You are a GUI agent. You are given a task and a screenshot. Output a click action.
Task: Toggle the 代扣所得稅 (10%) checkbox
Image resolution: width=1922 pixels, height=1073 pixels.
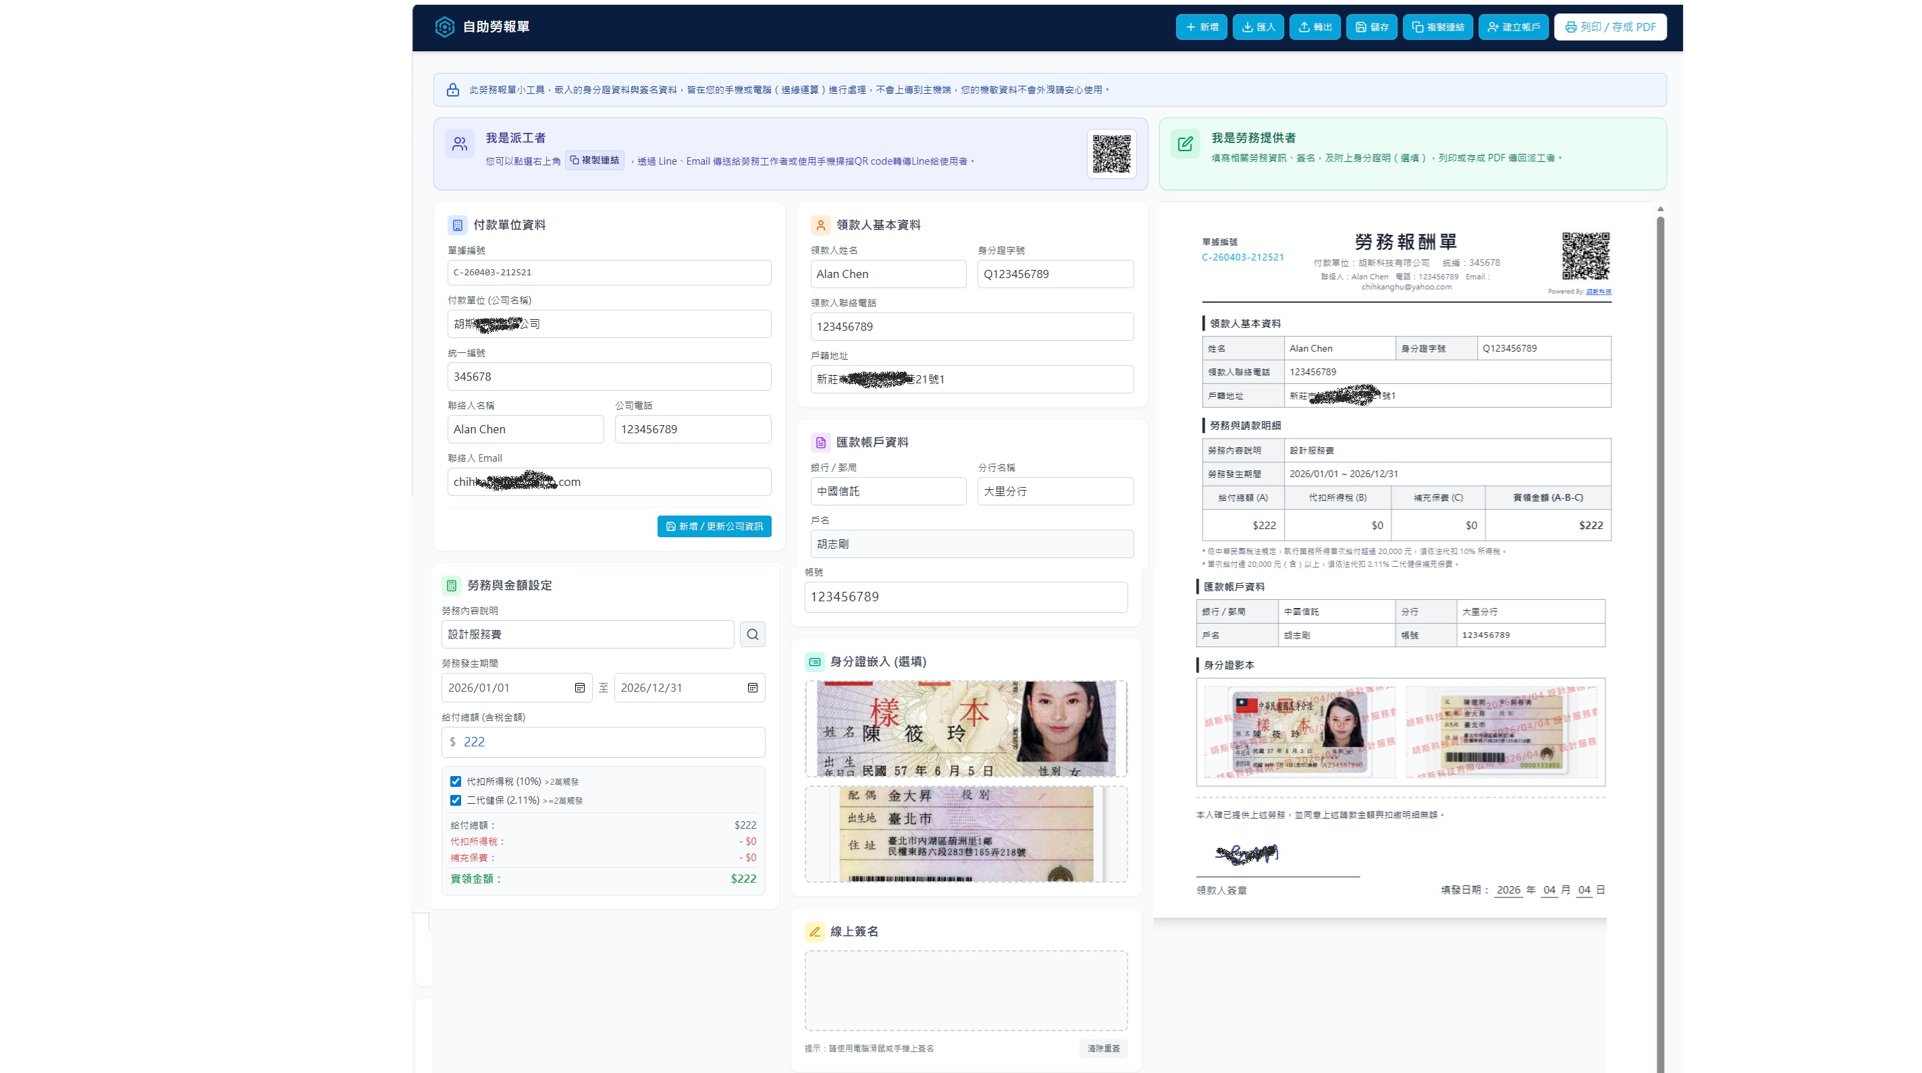[455, 781]
